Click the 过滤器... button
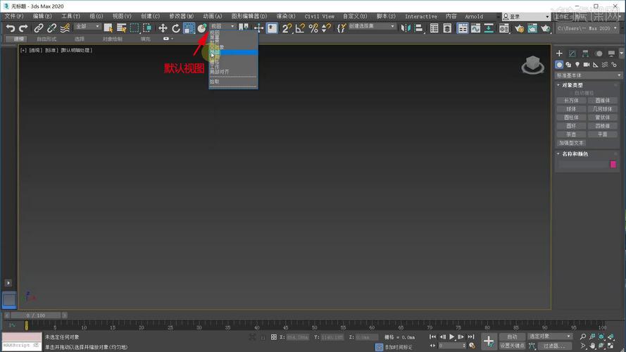Screen dimensions: 626x352 tap(553, 346)
